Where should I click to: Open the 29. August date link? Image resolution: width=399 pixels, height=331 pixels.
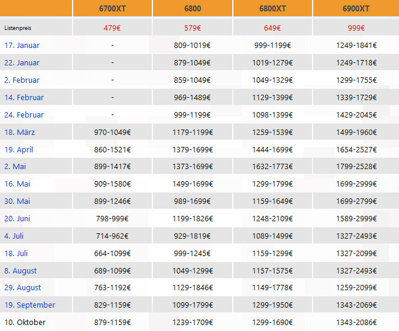coord(22,288)
